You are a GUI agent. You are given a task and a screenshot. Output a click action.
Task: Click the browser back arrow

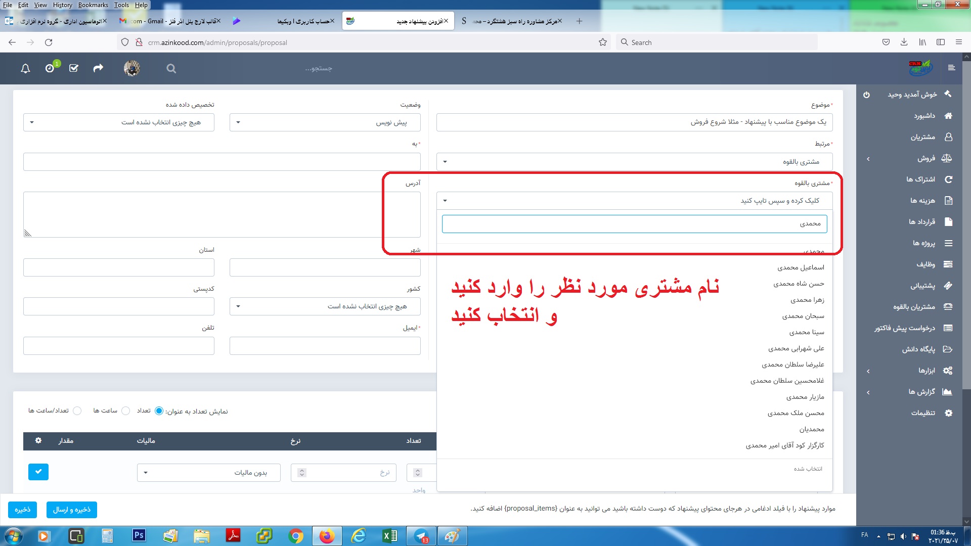click(12, 42)
